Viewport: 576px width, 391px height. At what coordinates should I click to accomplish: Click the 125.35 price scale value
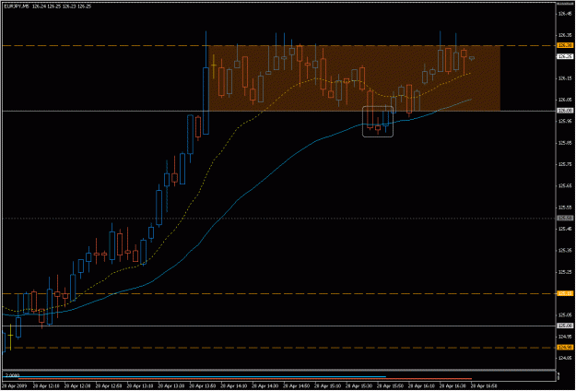tap(565, 251)
